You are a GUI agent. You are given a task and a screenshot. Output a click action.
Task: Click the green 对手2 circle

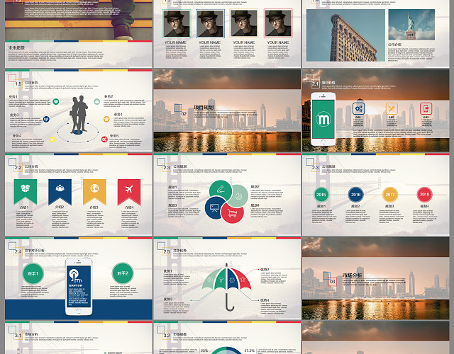[x=123, y=273]
